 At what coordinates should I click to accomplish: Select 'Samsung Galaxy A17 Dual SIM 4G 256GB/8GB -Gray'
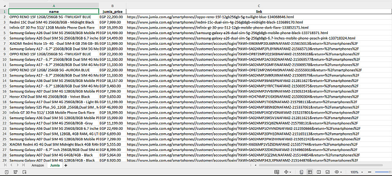point(54,123)
